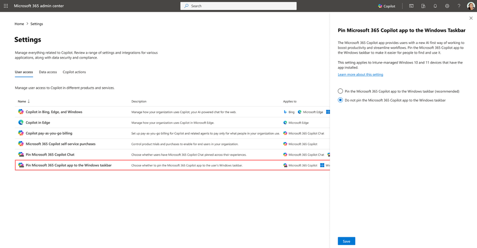Image resolution: width=477 pixels, height=248 pixels.
Task: Click the Pin Microsoft 365 Copilot Chat icon
Action: point(21,154)
